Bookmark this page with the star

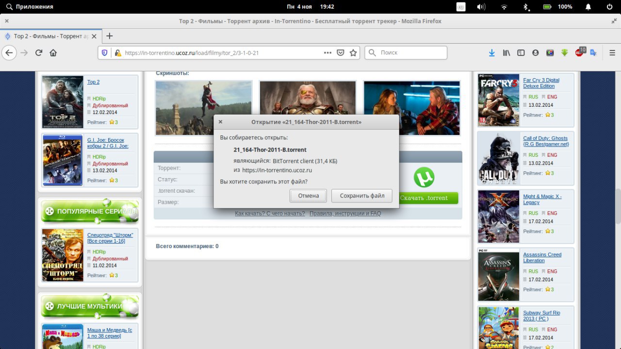353,52
